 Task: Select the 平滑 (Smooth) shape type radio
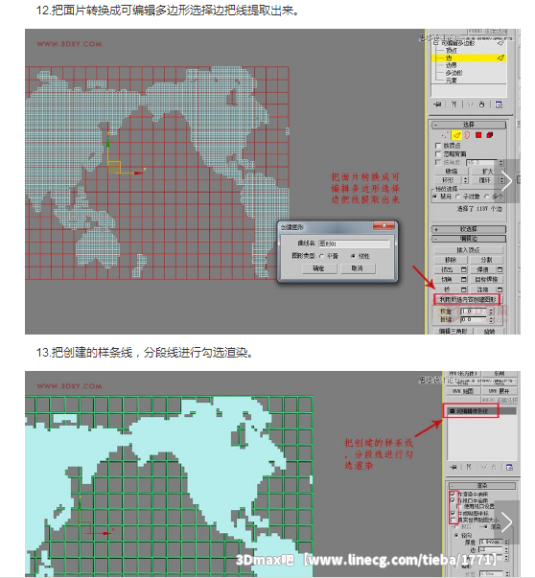click(x=321, y=256)
